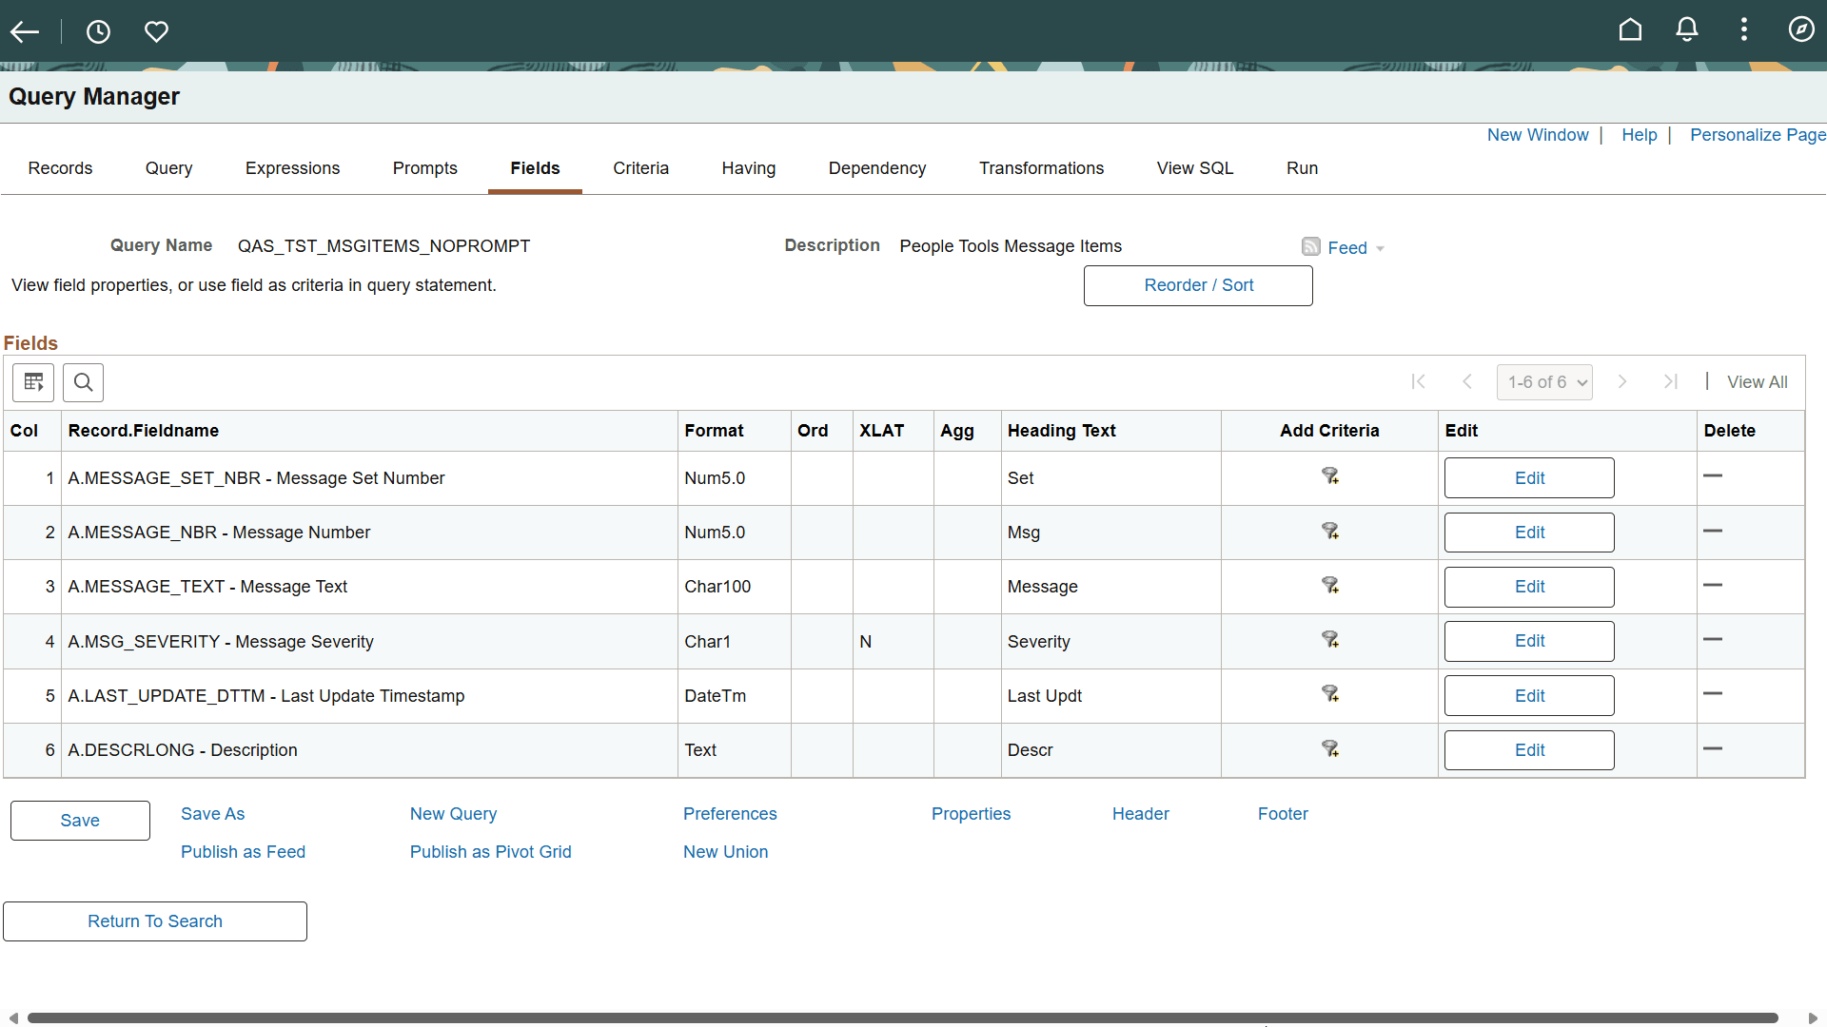Open Publish as Pivot Grid
Screen dimensions: 1827x1027
coord(490,851)
